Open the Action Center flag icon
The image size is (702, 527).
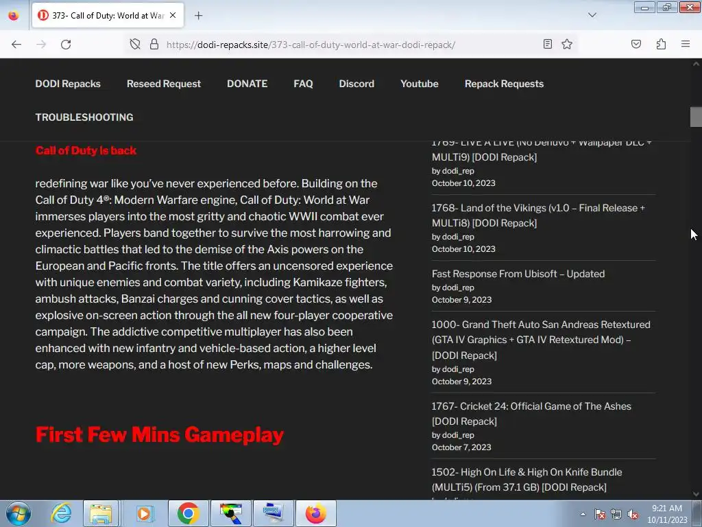(600, 515)
